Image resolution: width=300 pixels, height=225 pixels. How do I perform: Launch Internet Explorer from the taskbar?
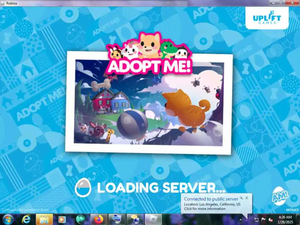point(26,219)
